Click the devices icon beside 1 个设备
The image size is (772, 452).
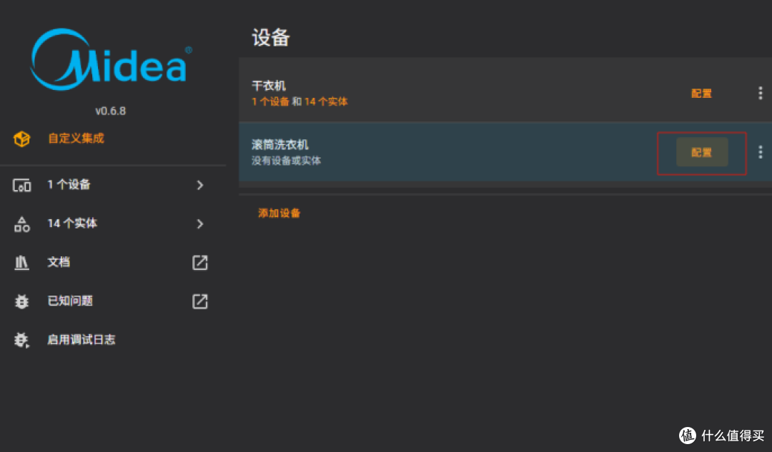pyautogui.click(x=21, y=185)
